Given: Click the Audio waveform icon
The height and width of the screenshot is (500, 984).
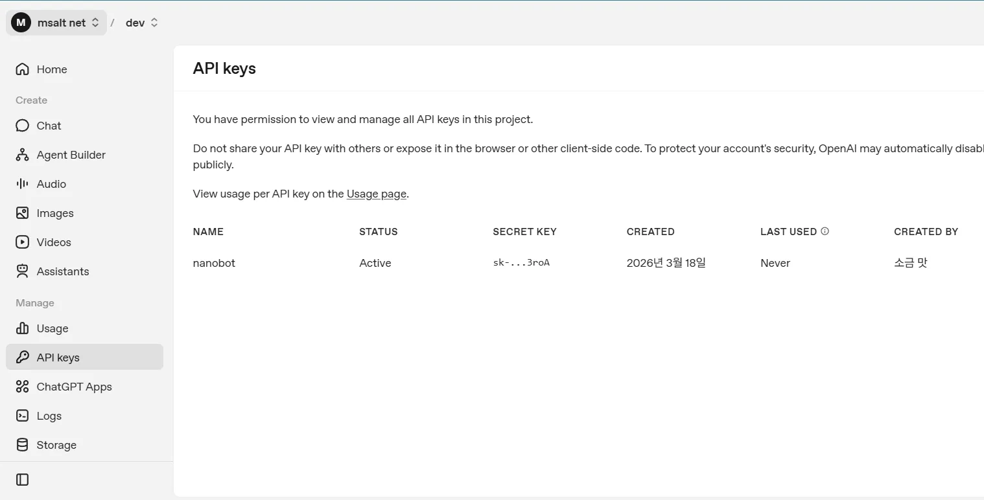Looking at the screenshot, I should [23, 184].
